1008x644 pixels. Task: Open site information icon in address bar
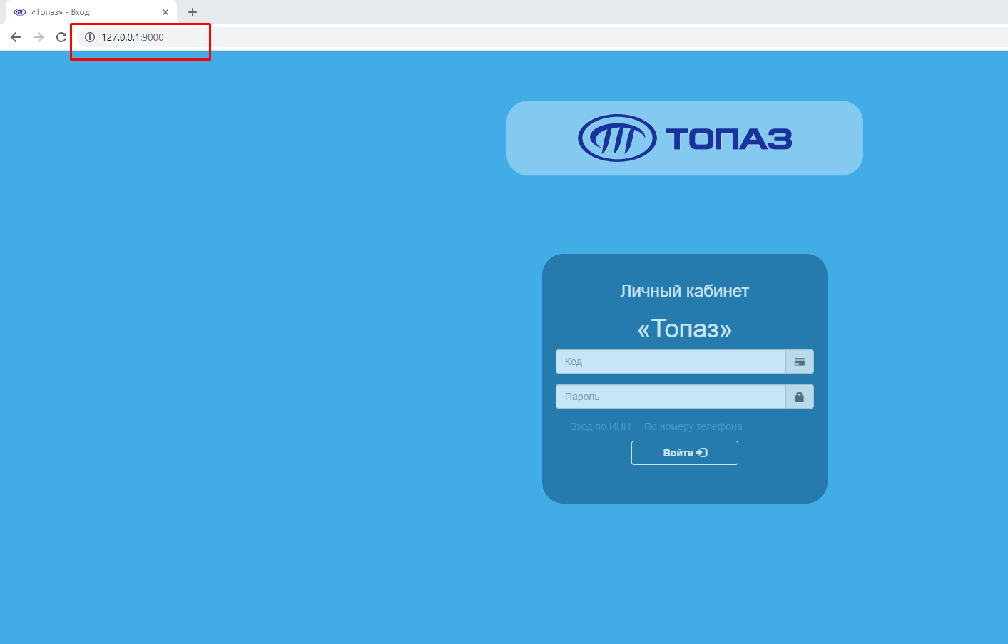(x=90, y=37)
